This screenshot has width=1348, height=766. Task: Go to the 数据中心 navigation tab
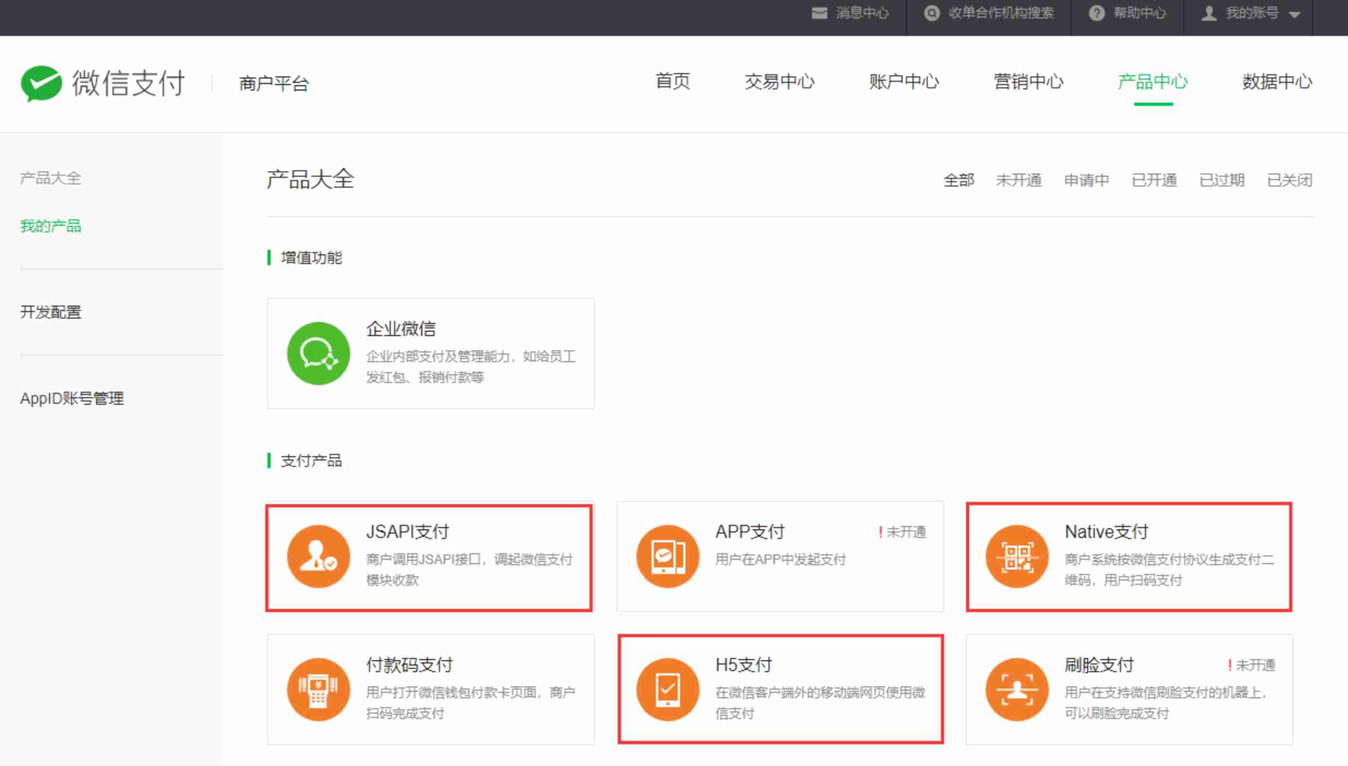pyautogui.click(x=1277, y=82)
